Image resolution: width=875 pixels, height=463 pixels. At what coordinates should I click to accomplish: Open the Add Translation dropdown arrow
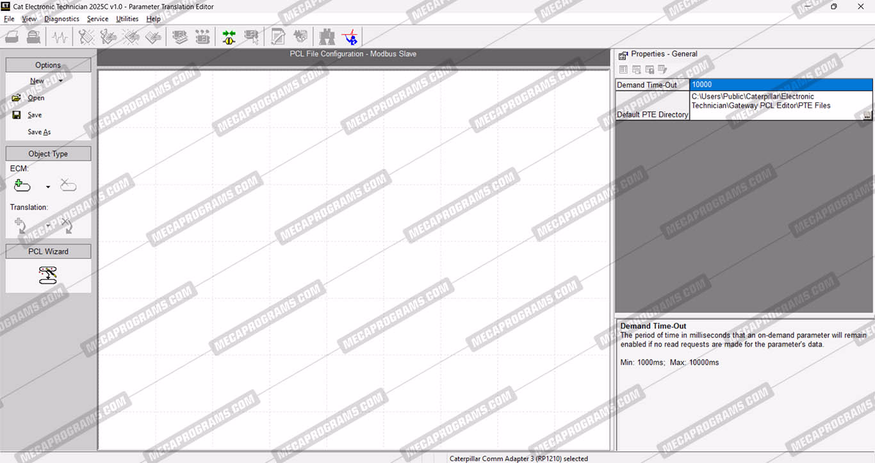(48, 225)
